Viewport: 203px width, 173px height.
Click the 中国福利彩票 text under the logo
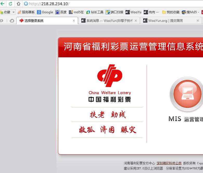pyautogui.click(x=110, y=100)
